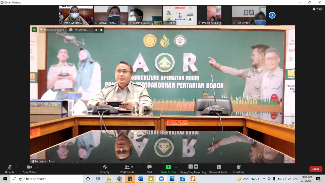325x183 pixels.
Task: Click the green Share Screen icon
Action: click(168, 167)
